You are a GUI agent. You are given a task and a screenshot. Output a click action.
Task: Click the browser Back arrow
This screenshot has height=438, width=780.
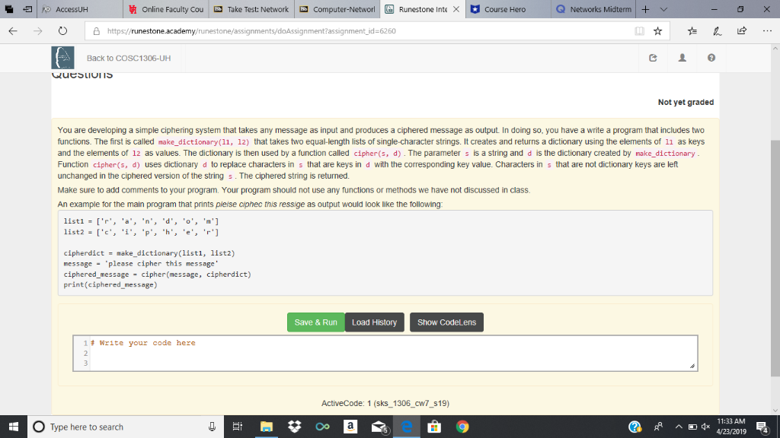tap(13, 30)
